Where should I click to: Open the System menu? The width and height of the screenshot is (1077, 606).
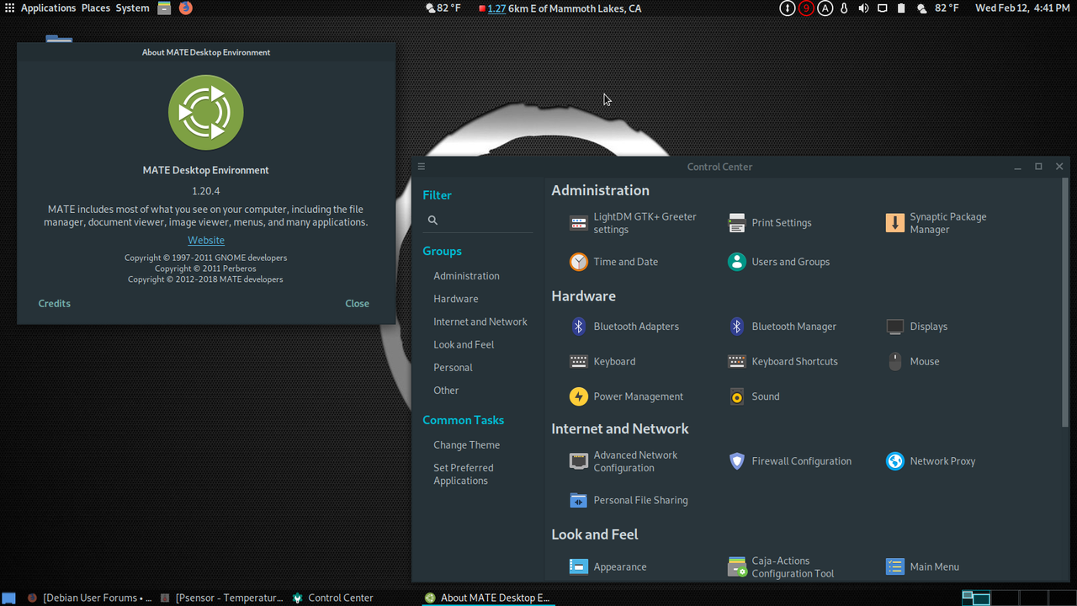133,8
